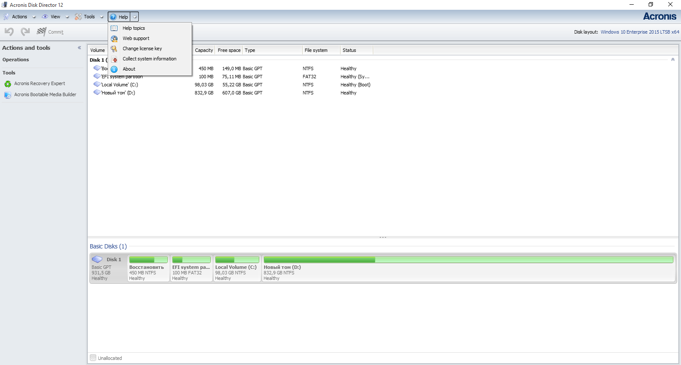Click the View menu eye icon
The width and height of the screenshot is (681, 365).
45,17
